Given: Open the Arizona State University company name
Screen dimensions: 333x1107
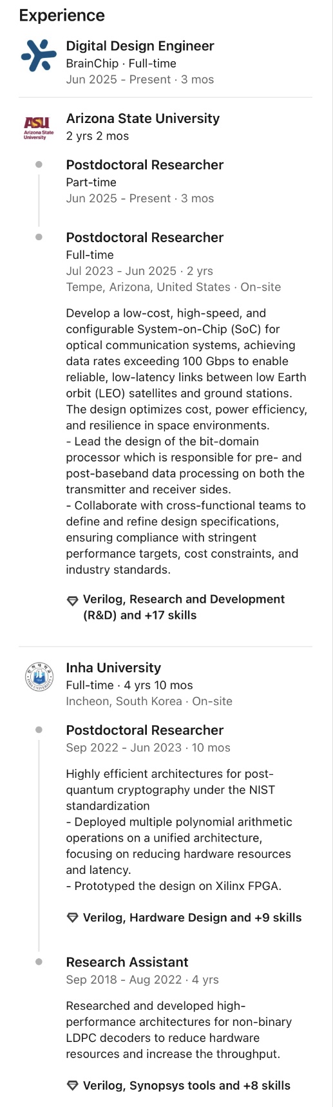Looking at the screenshot, I should tap(143, 118).
